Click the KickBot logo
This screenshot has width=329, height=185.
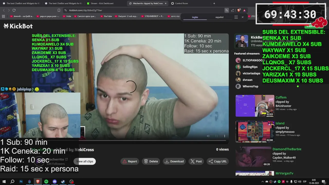tap(18, 26)
